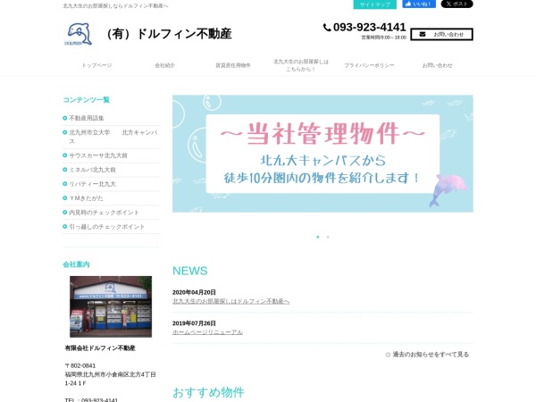The image size is (536, 402).
Task: Open お問い合わせ in the navigation bar
Action: (437, 65)
